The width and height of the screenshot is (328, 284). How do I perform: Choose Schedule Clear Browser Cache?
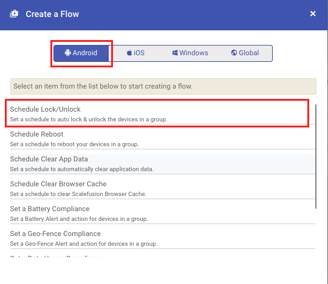(163, 189)
